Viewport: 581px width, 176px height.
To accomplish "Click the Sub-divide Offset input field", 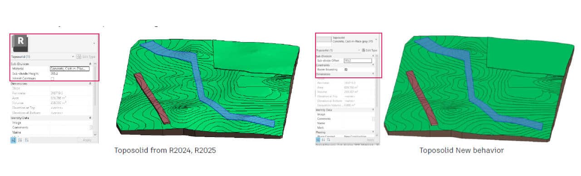I will [358, 60].
